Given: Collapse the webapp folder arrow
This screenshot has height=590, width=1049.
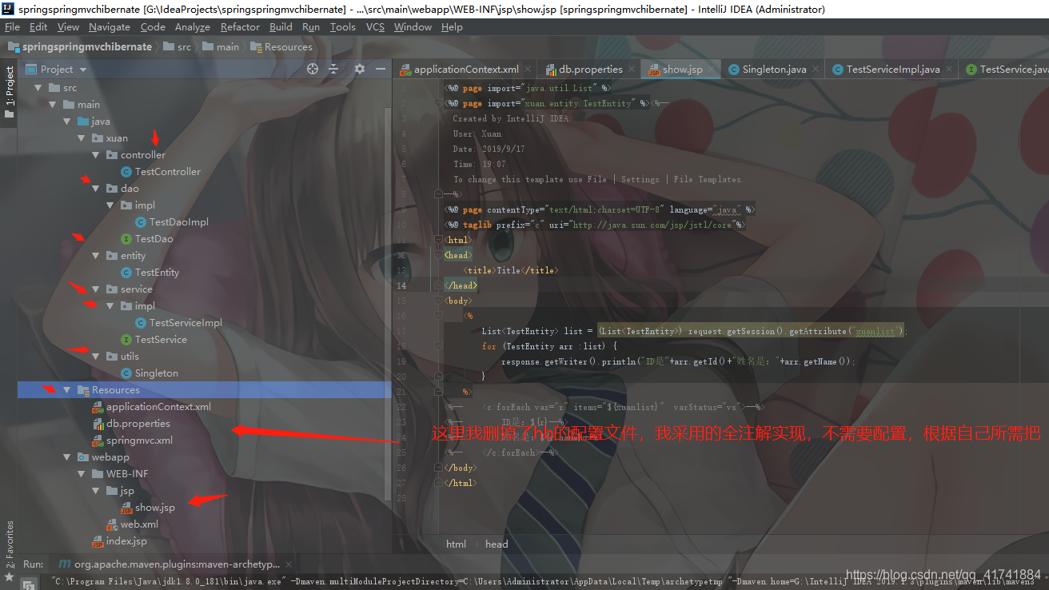Looking at the screenshot, I should coord(67,457).
